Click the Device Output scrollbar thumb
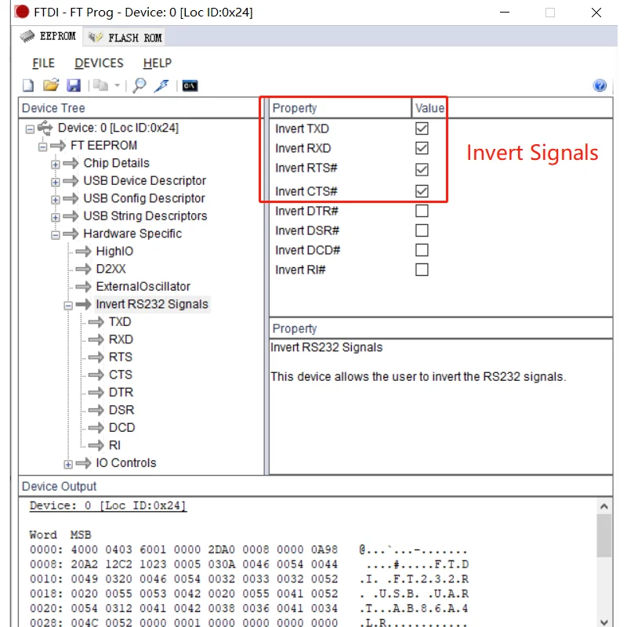 point(603,535)
